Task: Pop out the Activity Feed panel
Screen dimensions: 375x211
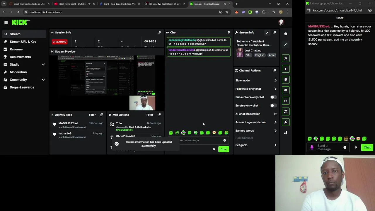Action: point(102,115)
